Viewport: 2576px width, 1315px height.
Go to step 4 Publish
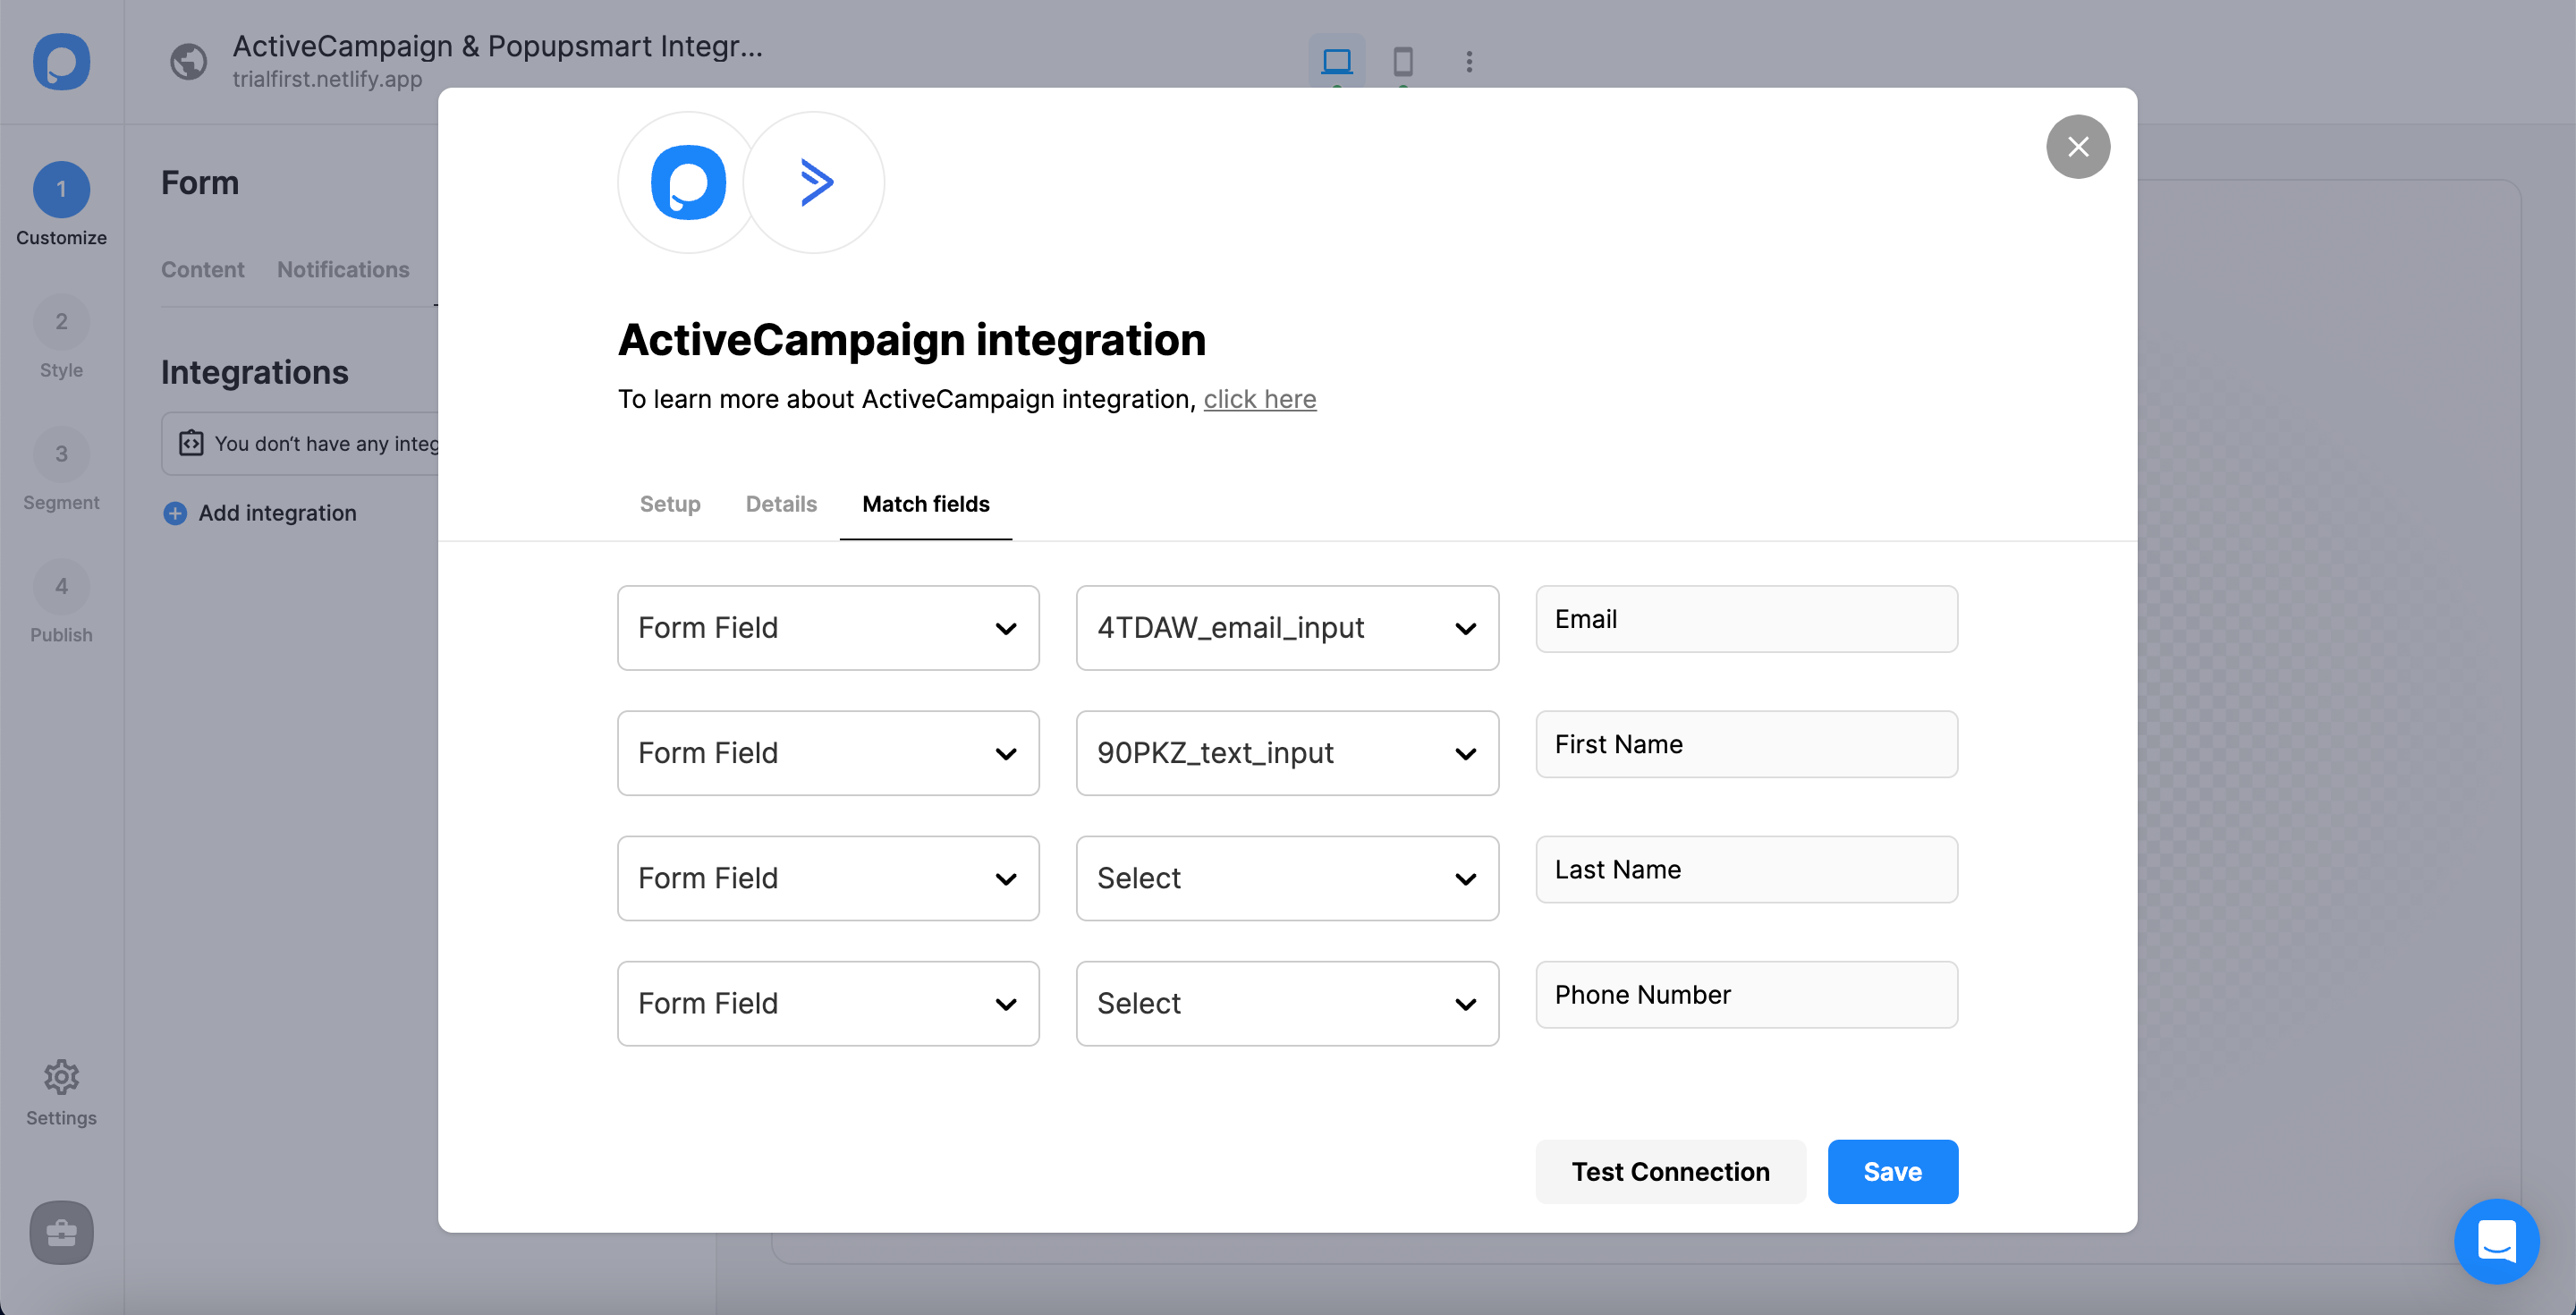(61, 603)
